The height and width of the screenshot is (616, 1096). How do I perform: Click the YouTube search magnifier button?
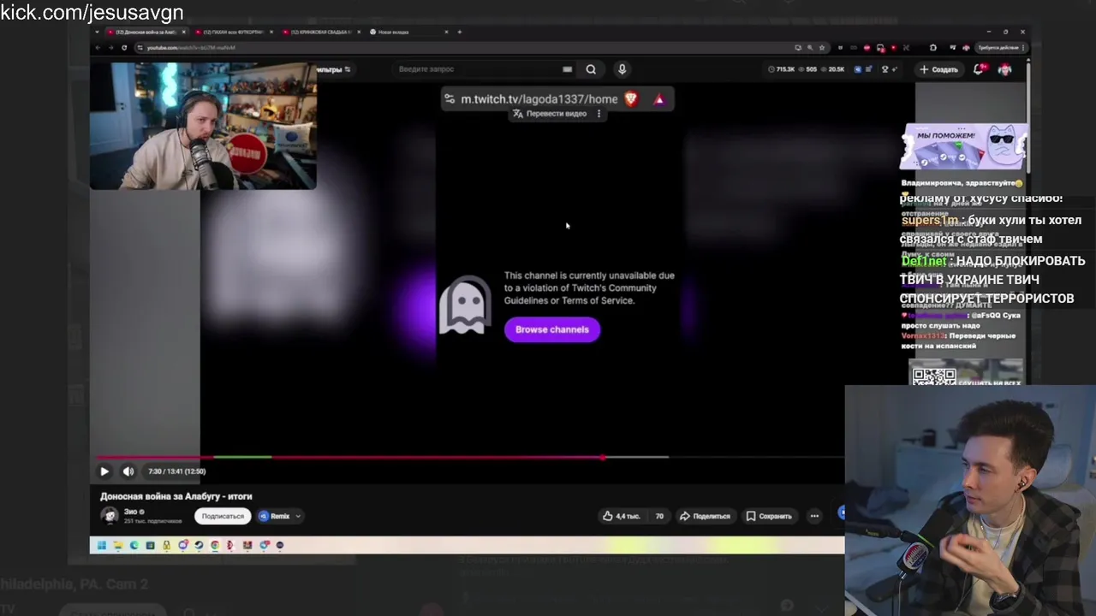coord(591,69)
